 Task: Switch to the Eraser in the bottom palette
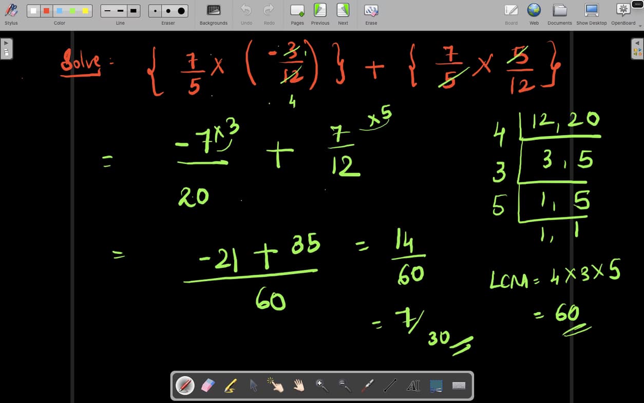[x=207, y=385]
